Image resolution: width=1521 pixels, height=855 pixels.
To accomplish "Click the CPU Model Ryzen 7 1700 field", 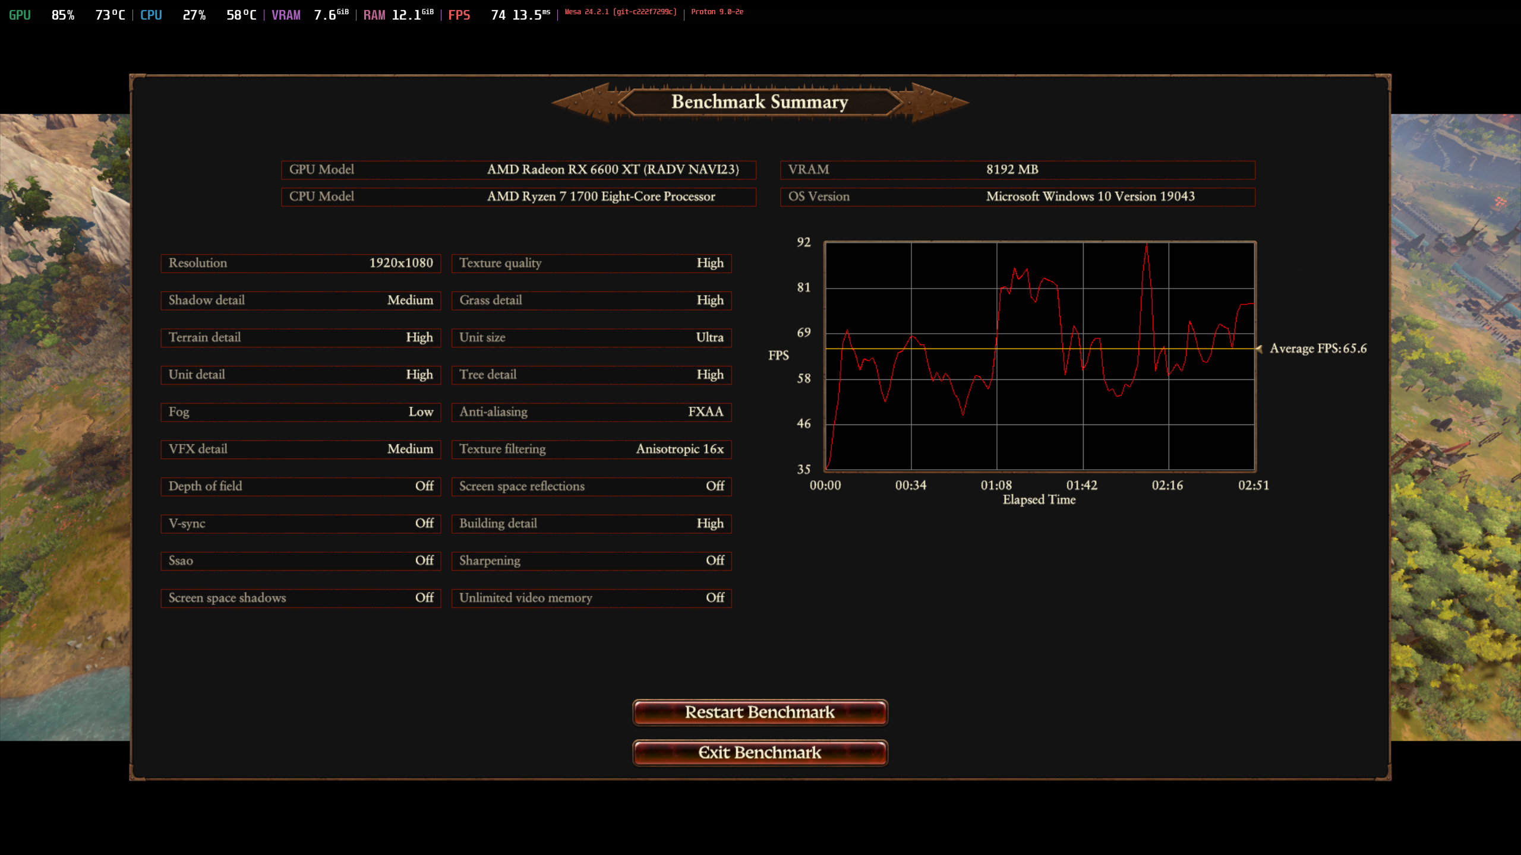I will (x=519, y=197).
